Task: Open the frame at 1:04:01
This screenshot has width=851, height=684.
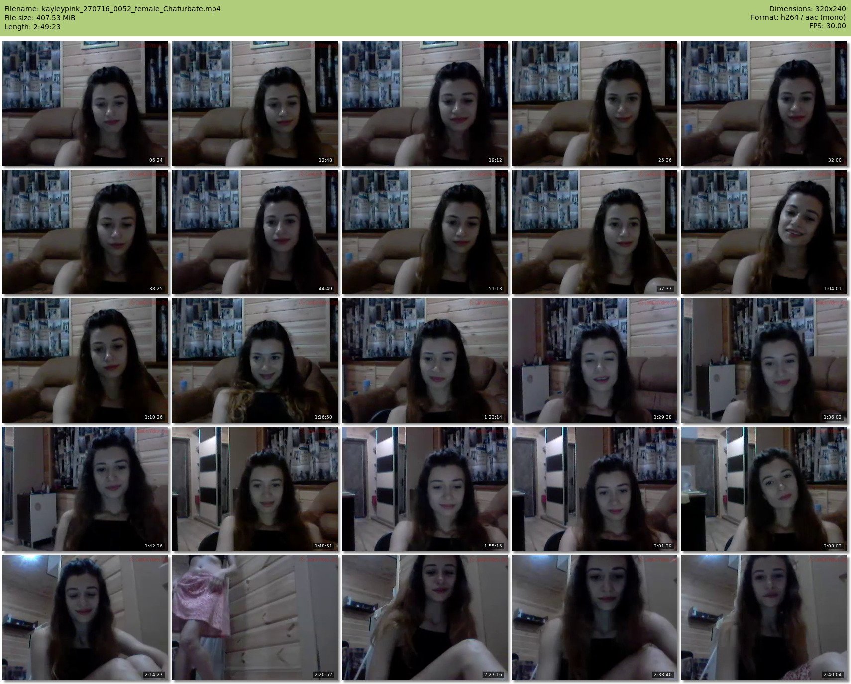Action: pos(764,232)
